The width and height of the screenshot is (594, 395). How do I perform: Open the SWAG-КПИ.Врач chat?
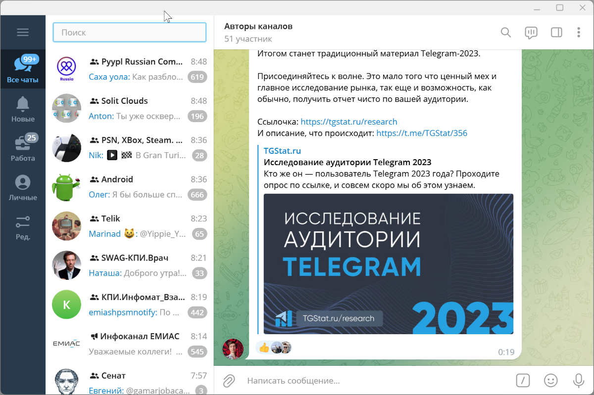coord(129,265)
